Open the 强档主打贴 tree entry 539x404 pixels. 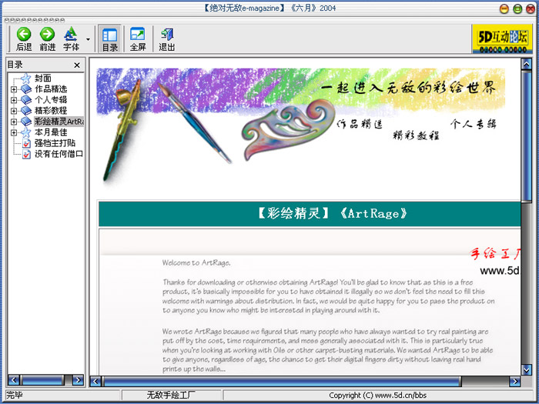tap(55, 143)
